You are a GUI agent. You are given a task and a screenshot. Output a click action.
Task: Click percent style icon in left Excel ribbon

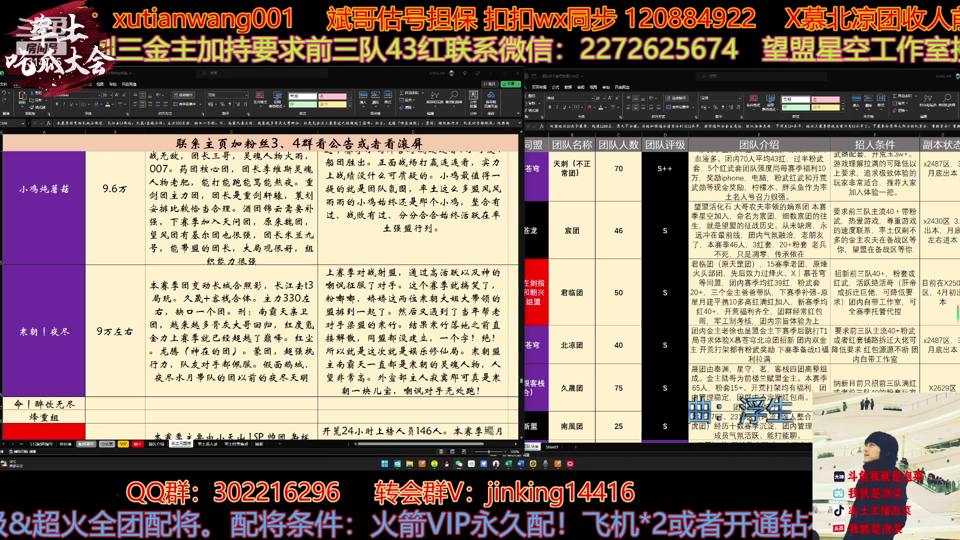pyautogui.click(x=222, y=104)
